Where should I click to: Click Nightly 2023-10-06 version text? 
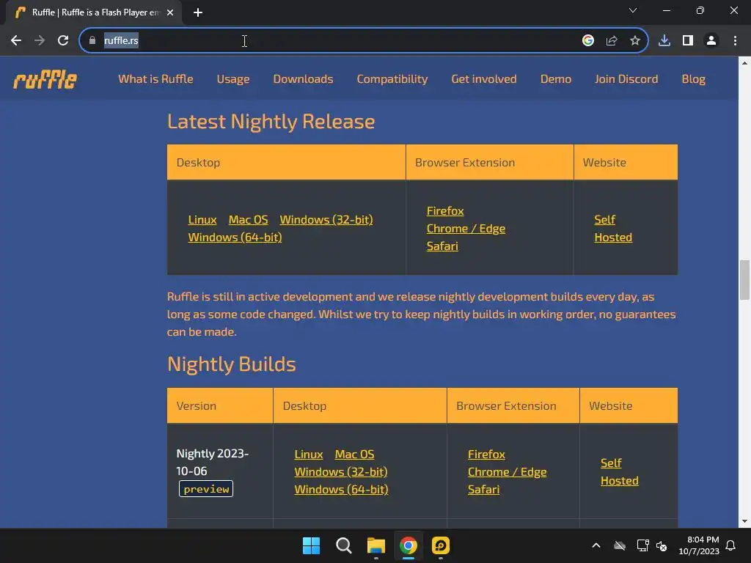point(212,462)
